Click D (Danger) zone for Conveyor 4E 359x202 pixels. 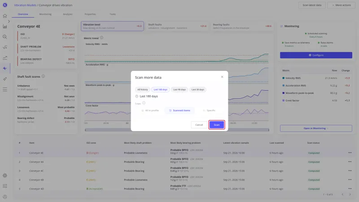pyautogui.click(x=92, y=153)
